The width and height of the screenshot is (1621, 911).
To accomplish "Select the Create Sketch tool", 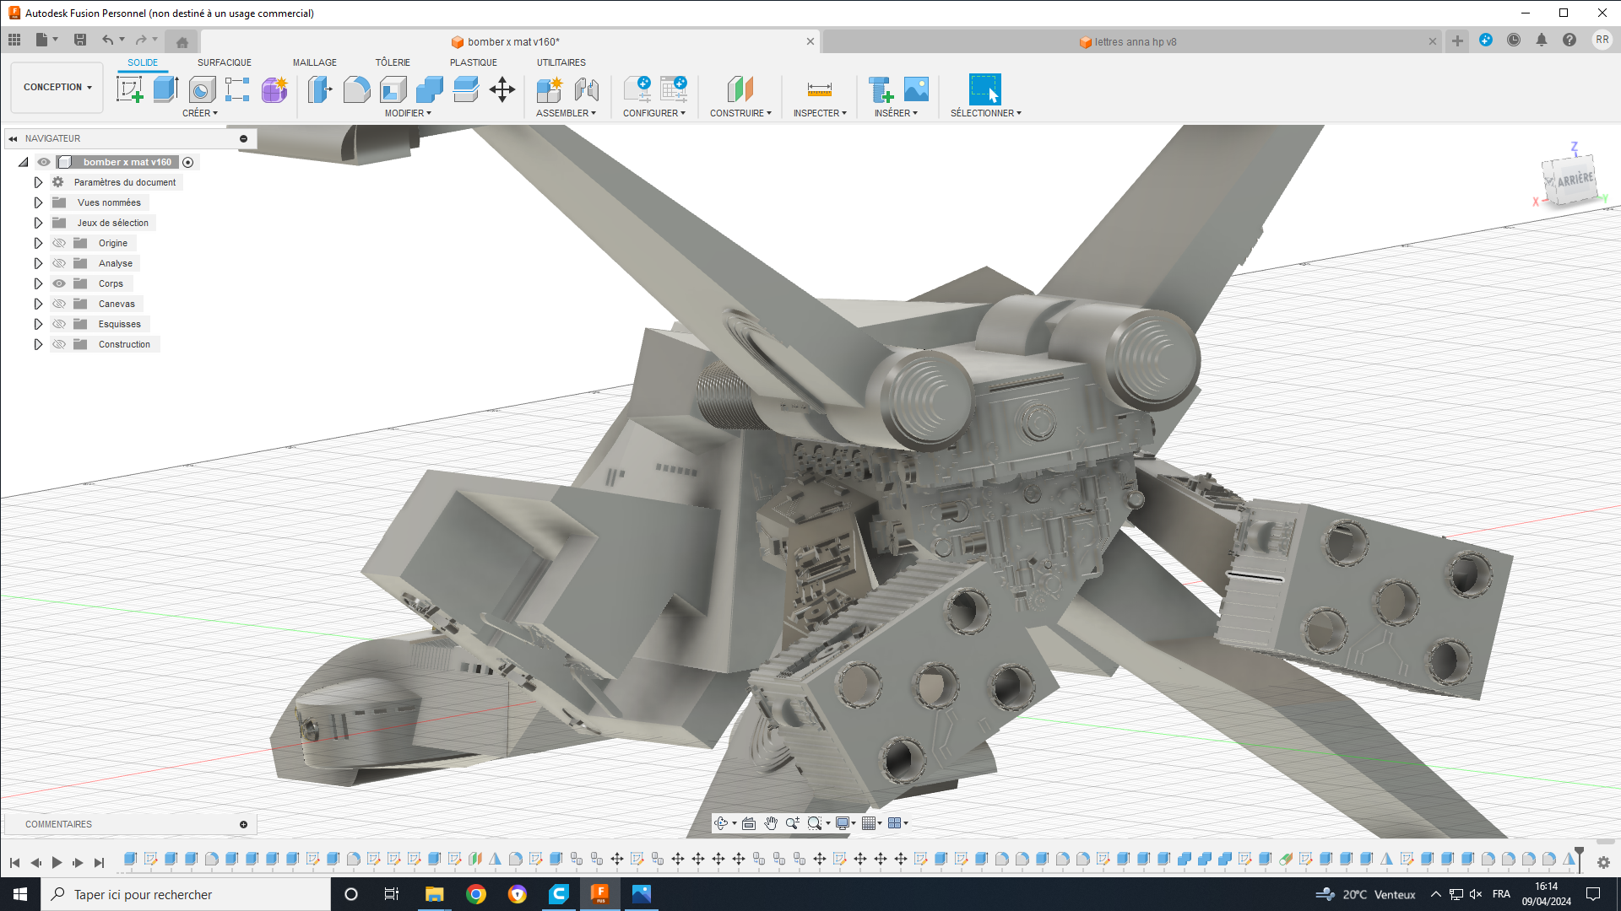I will point(129,89).
